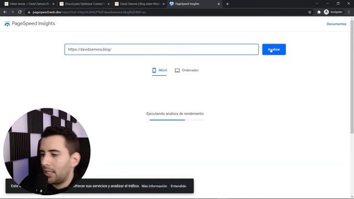This screenshot has height=199, width=354.
Task: Close the Truco para Optimizar tab
Action: click(108, 4)
